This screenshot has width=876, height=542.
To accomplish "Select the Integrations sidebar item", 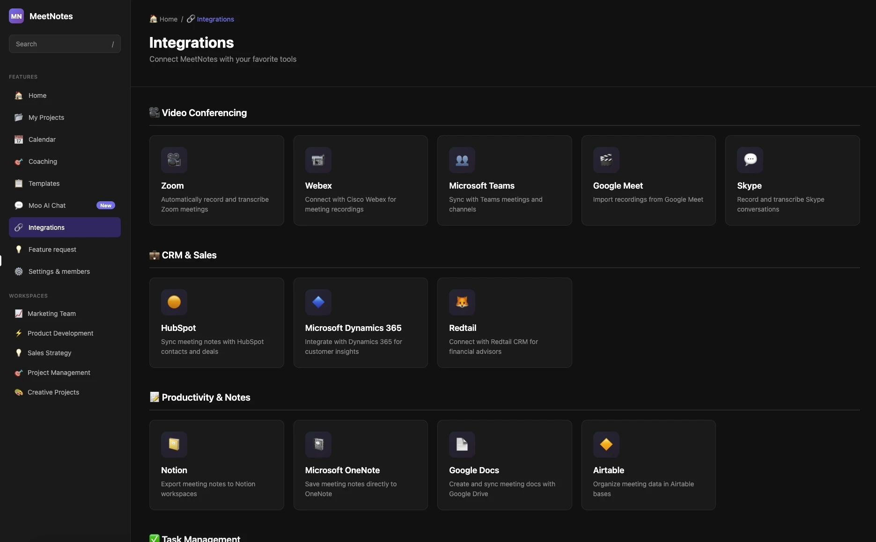I will pos(65,227).
